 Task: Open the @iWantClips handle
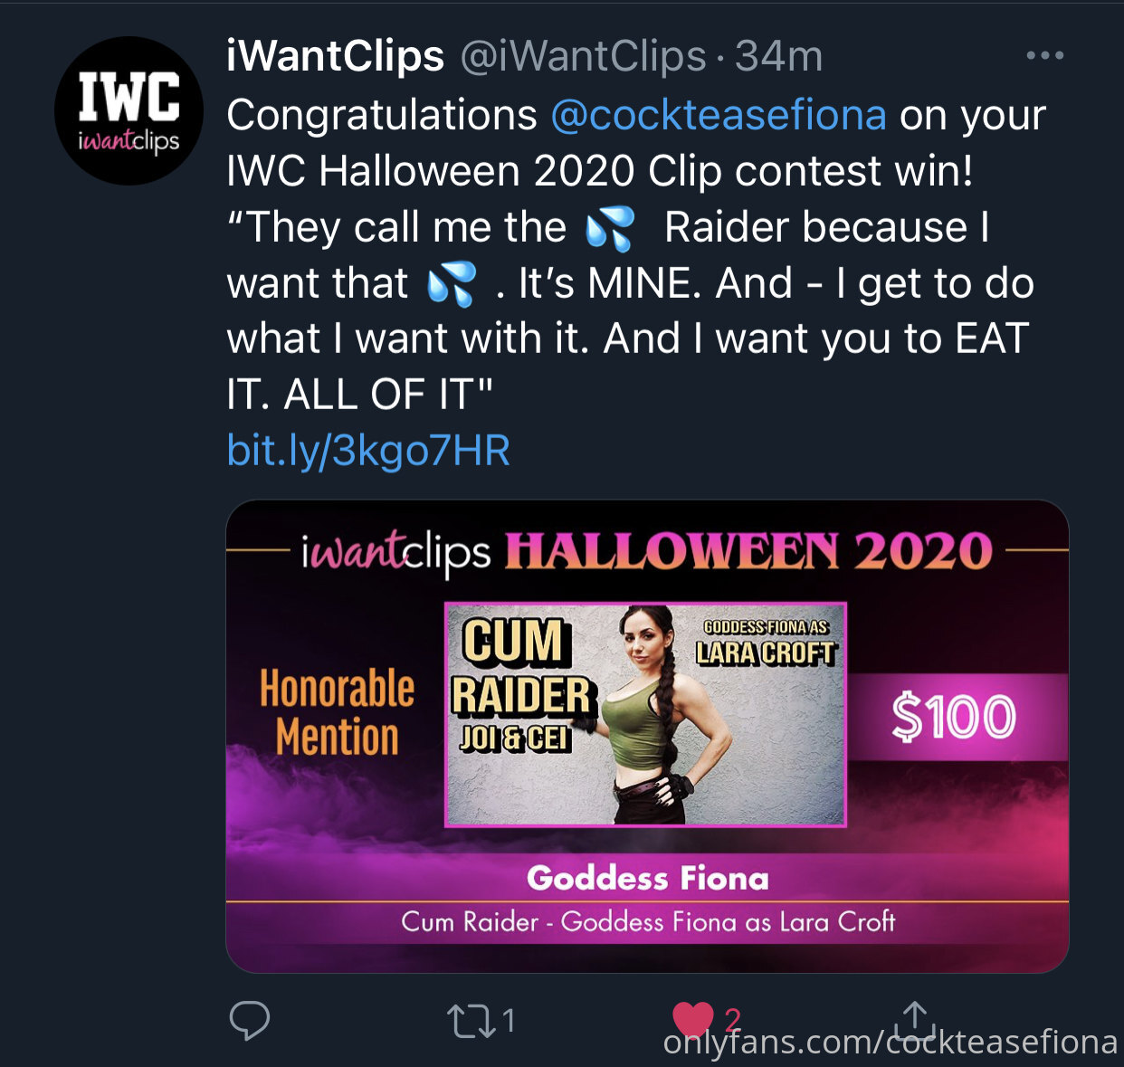click(x=583, y=56)
